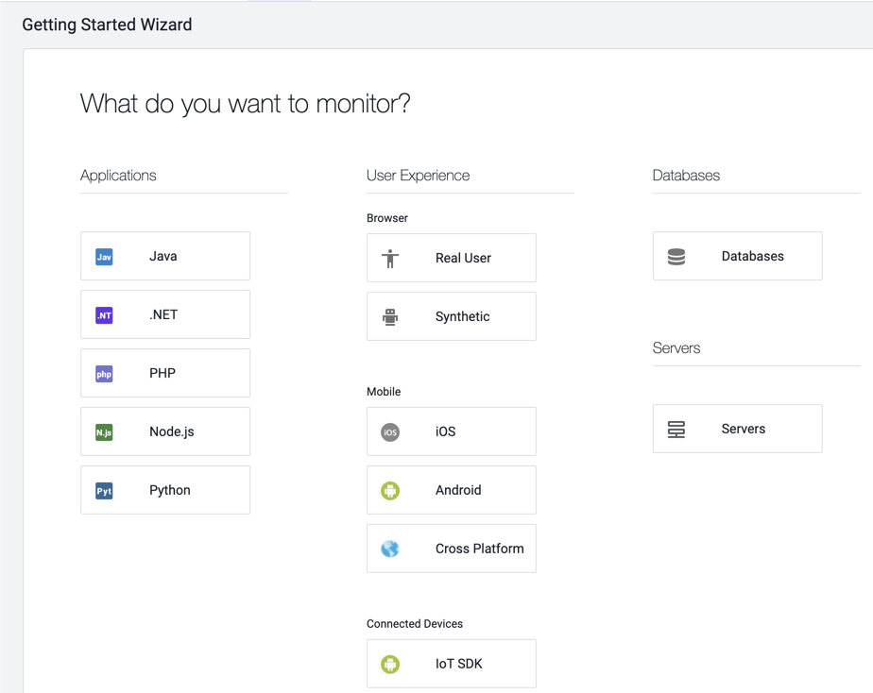Select the IoT SDK text label
The width and height of the screenshot is (873, 693).
click(x=459, y=665)
